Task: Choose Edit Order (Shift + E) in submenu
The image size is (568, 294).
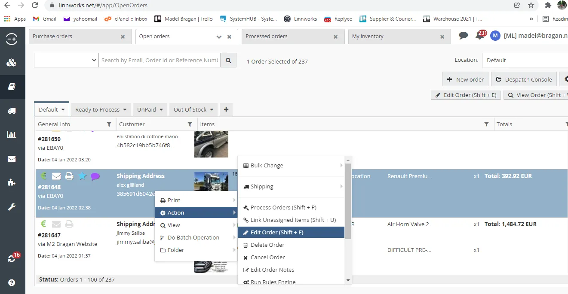Action: [291, 233]
